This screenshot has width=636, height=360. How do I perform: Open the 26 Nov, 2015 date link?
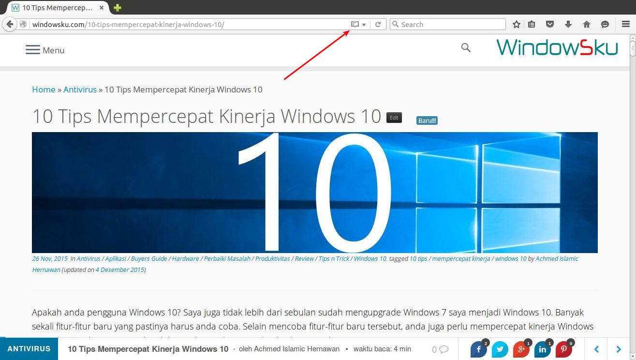pyautogui.click(x=50, y=258)
